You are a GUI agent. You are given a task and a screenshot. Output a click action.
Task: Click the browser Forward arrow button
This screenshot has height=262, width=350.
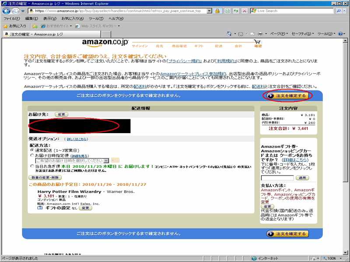tap(15, 11)
